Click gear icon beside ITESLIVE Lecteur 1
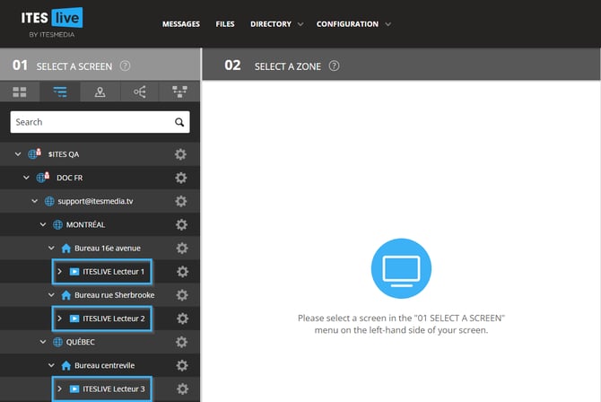Screen dimensions: 601x402 [x=182, y=271]
